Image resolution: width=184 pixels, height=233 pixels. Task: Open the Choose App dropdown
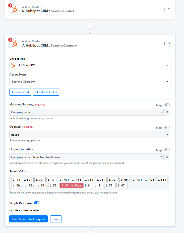[x=90, y=65]
